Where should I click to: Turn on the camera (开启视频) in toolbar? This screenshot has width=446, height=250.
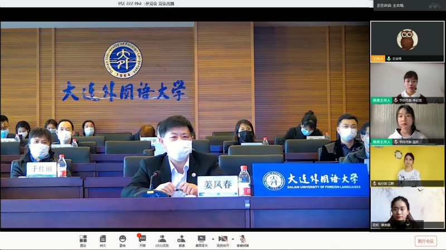223,240
